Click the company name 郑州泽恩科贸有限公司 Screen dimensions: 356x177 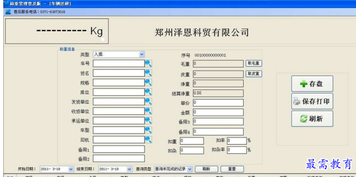click(x=202, y=32)
